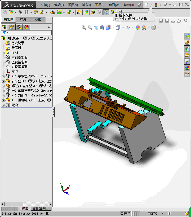191x217 pixels.
Task: Expand the 配合 mates folder
Action: point(3,105)
